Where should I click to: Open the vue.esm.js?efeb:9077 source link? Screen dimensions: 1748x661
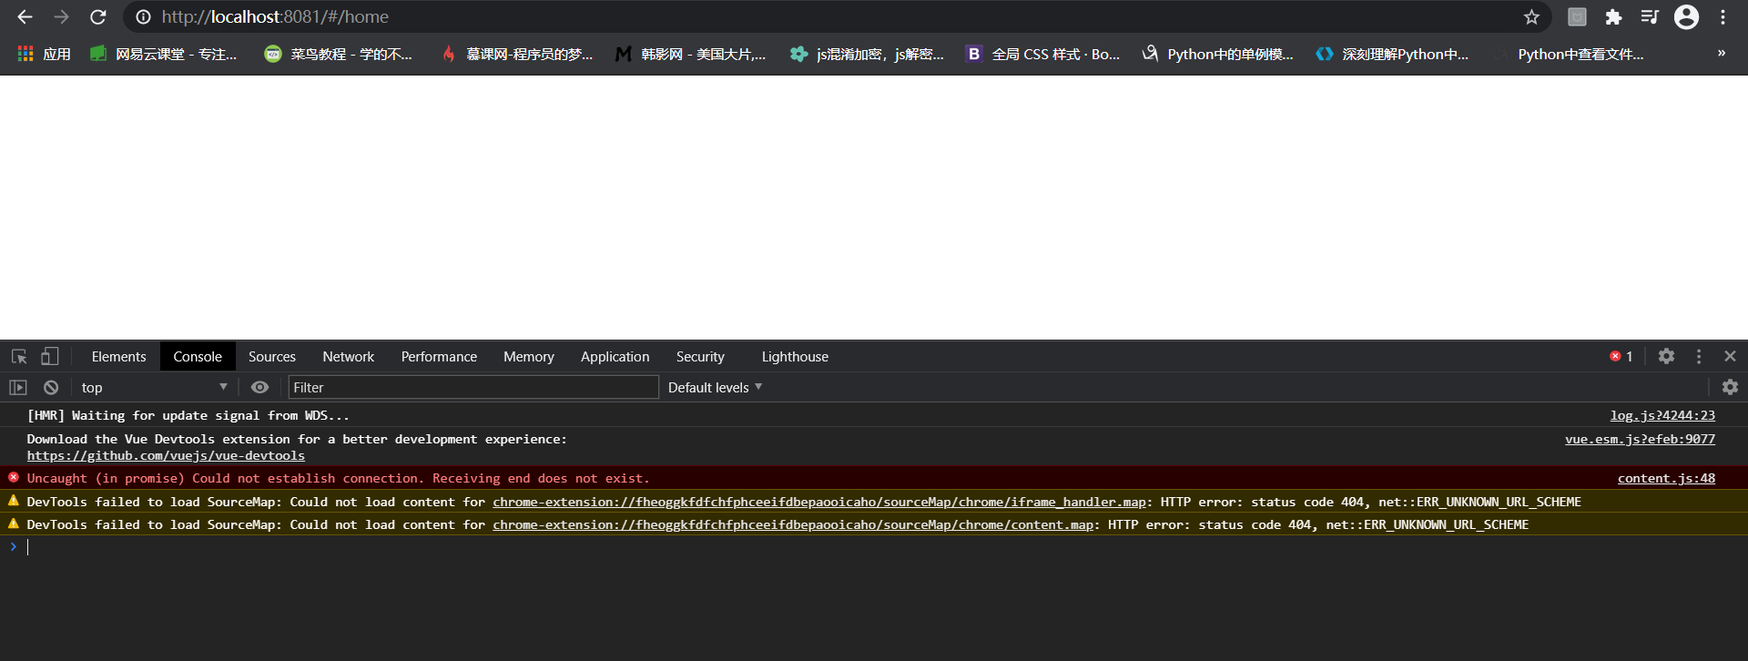coord(1640,439)
